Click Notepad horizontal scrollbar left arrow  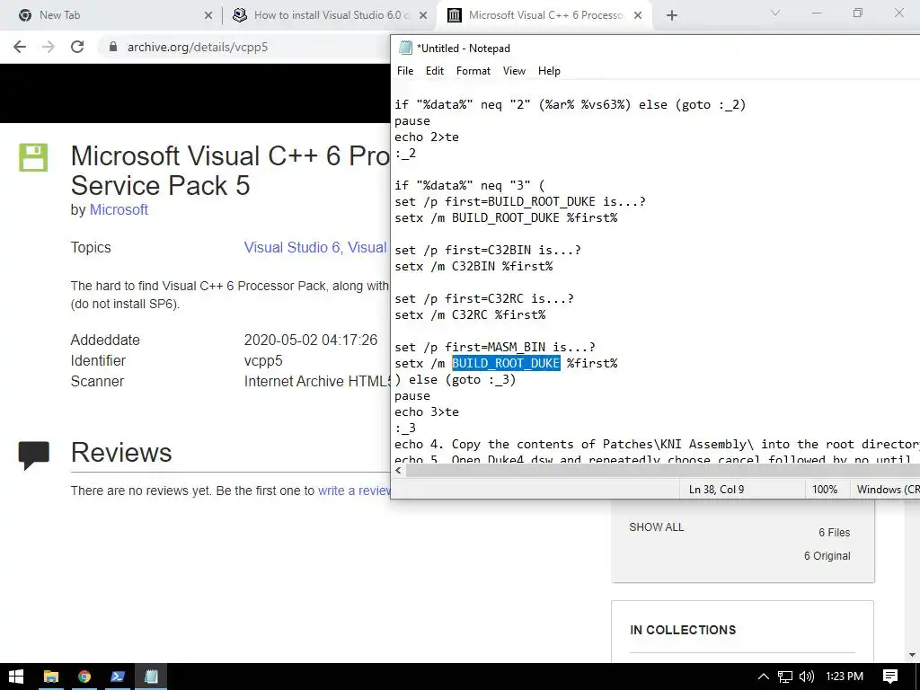(x=399, y=471)
